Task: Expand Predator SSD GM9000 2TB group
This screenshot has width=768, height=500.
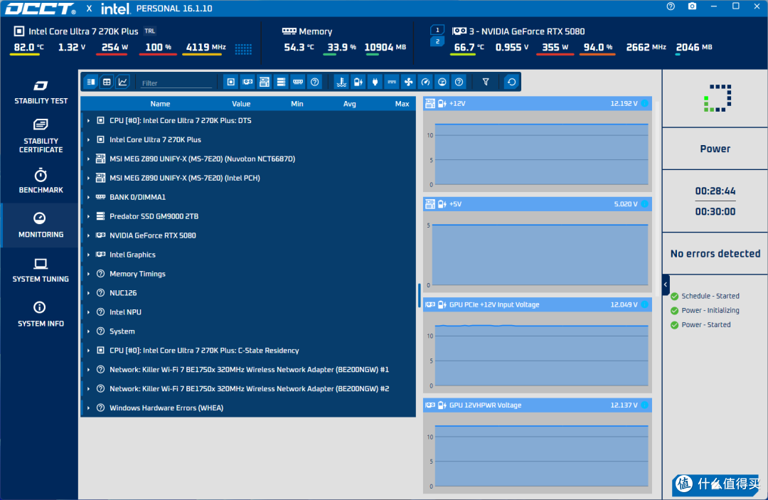Action: click(89, 216)
